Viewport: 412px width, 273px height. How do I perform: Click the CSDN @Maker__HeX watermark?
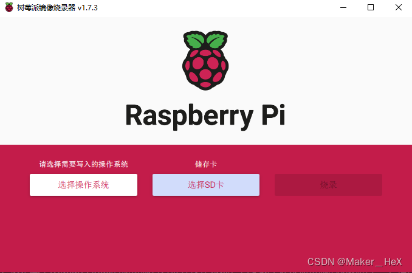tap(354, 261)
